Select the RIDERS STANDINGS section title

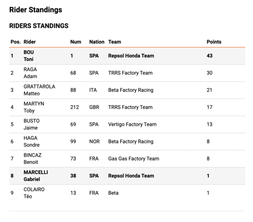point(39,26)
